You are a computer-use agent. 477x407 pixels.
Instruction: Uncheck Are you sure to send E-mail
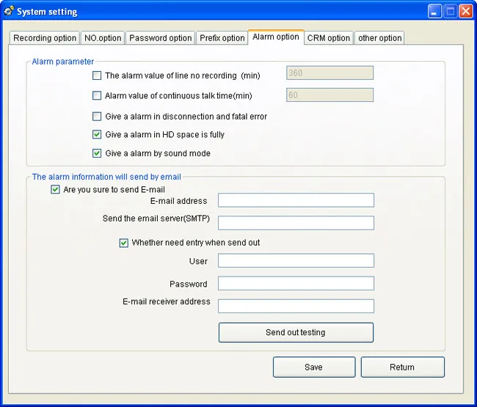tap(55, 189)
